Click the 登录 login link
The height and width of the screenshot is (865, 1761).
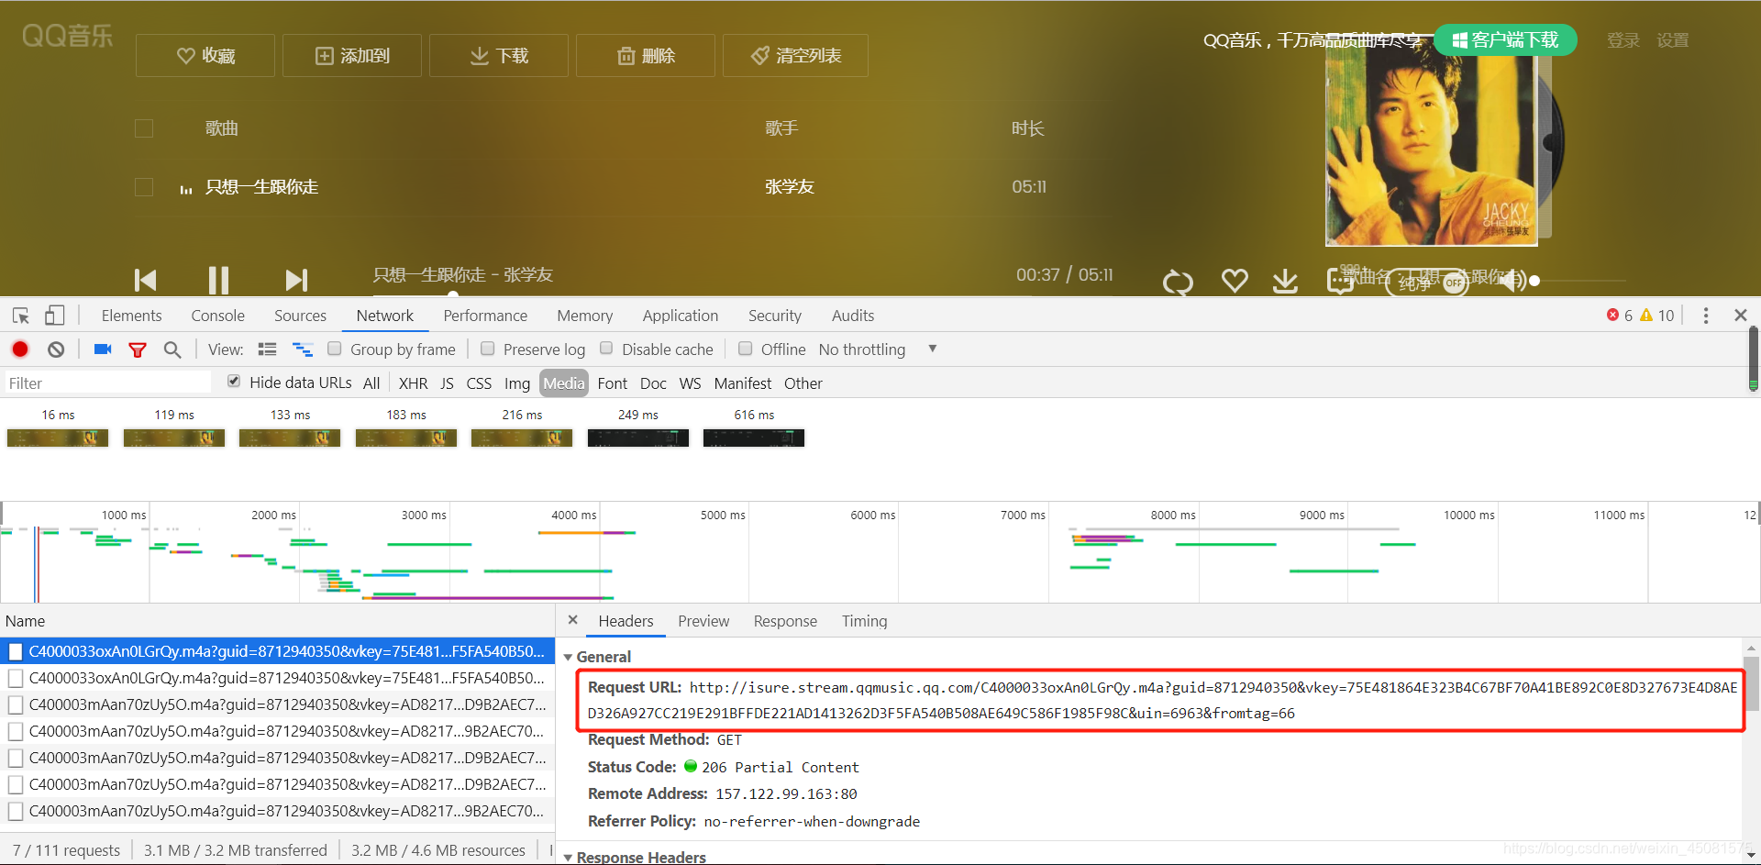1623,40
